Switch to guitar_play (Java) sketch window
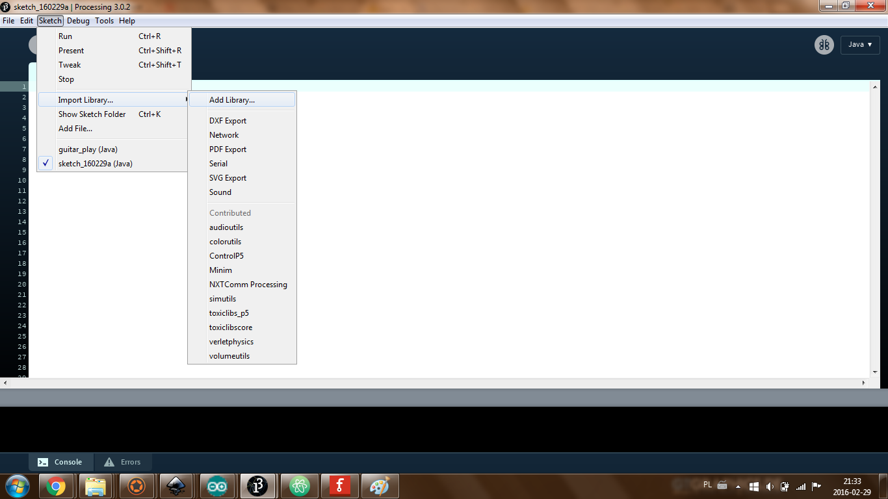 click(x=114, y=149)
